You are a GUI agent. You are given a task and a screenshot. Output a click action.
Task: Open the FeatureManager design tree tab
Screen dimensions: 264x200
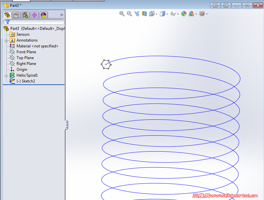(7, 15)
